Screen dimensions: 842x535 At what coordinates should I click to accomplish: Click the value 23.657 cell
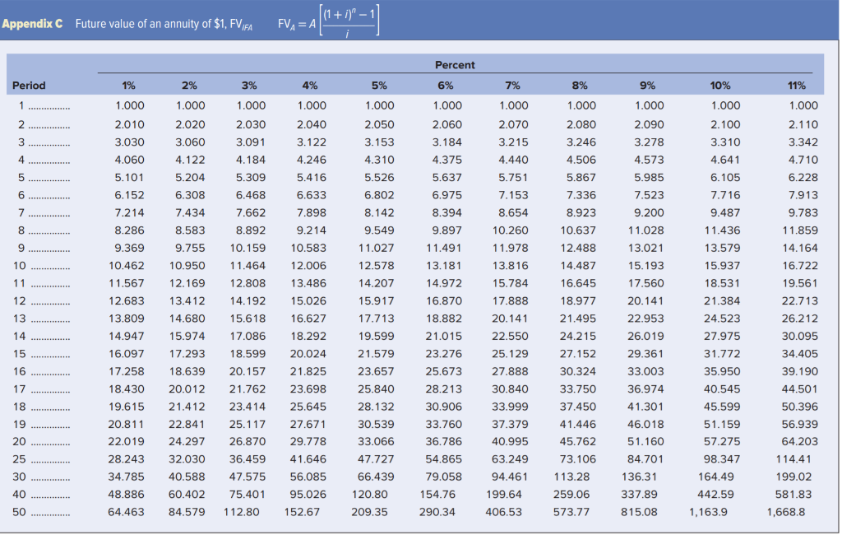pos(376,371)
